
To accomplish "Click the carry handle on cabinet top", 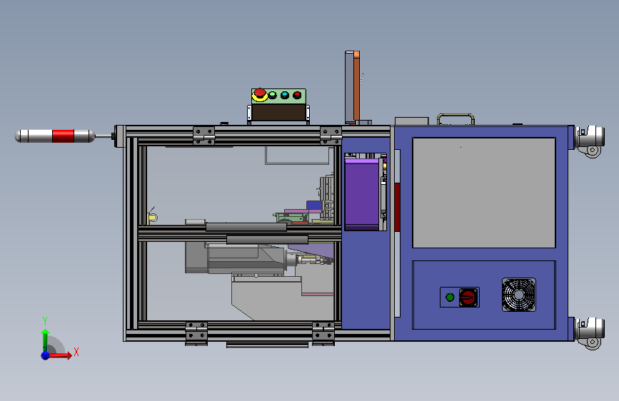I will (x=456, y=118).
